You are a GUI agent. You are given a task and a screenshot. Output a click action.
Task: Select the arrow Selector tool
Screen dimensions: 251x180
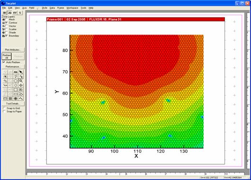point(21,72)
